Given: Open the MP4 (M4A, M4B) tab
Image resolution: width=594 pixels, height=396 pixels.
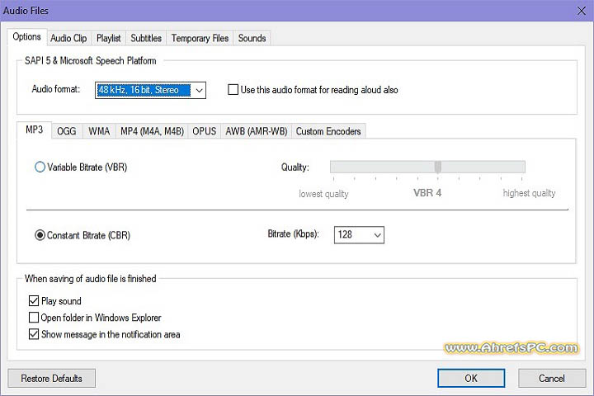Looking at the screenshot, I should tap(152, 131).
